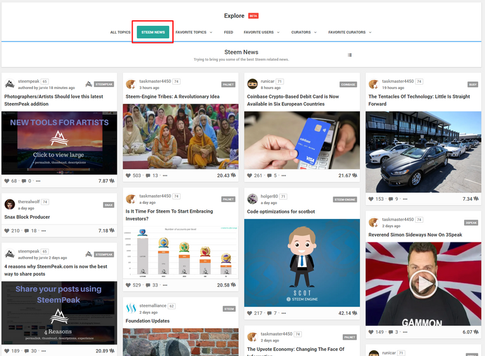This screenshot has height=356, width=485.
Task: Open more options on Coinbase Debit Card post
Action: coord(284,175)
